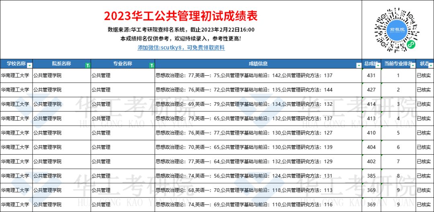Select the 院系名称 header cell
This screenshot has width=434, height=212.
[x=62, y=64]
